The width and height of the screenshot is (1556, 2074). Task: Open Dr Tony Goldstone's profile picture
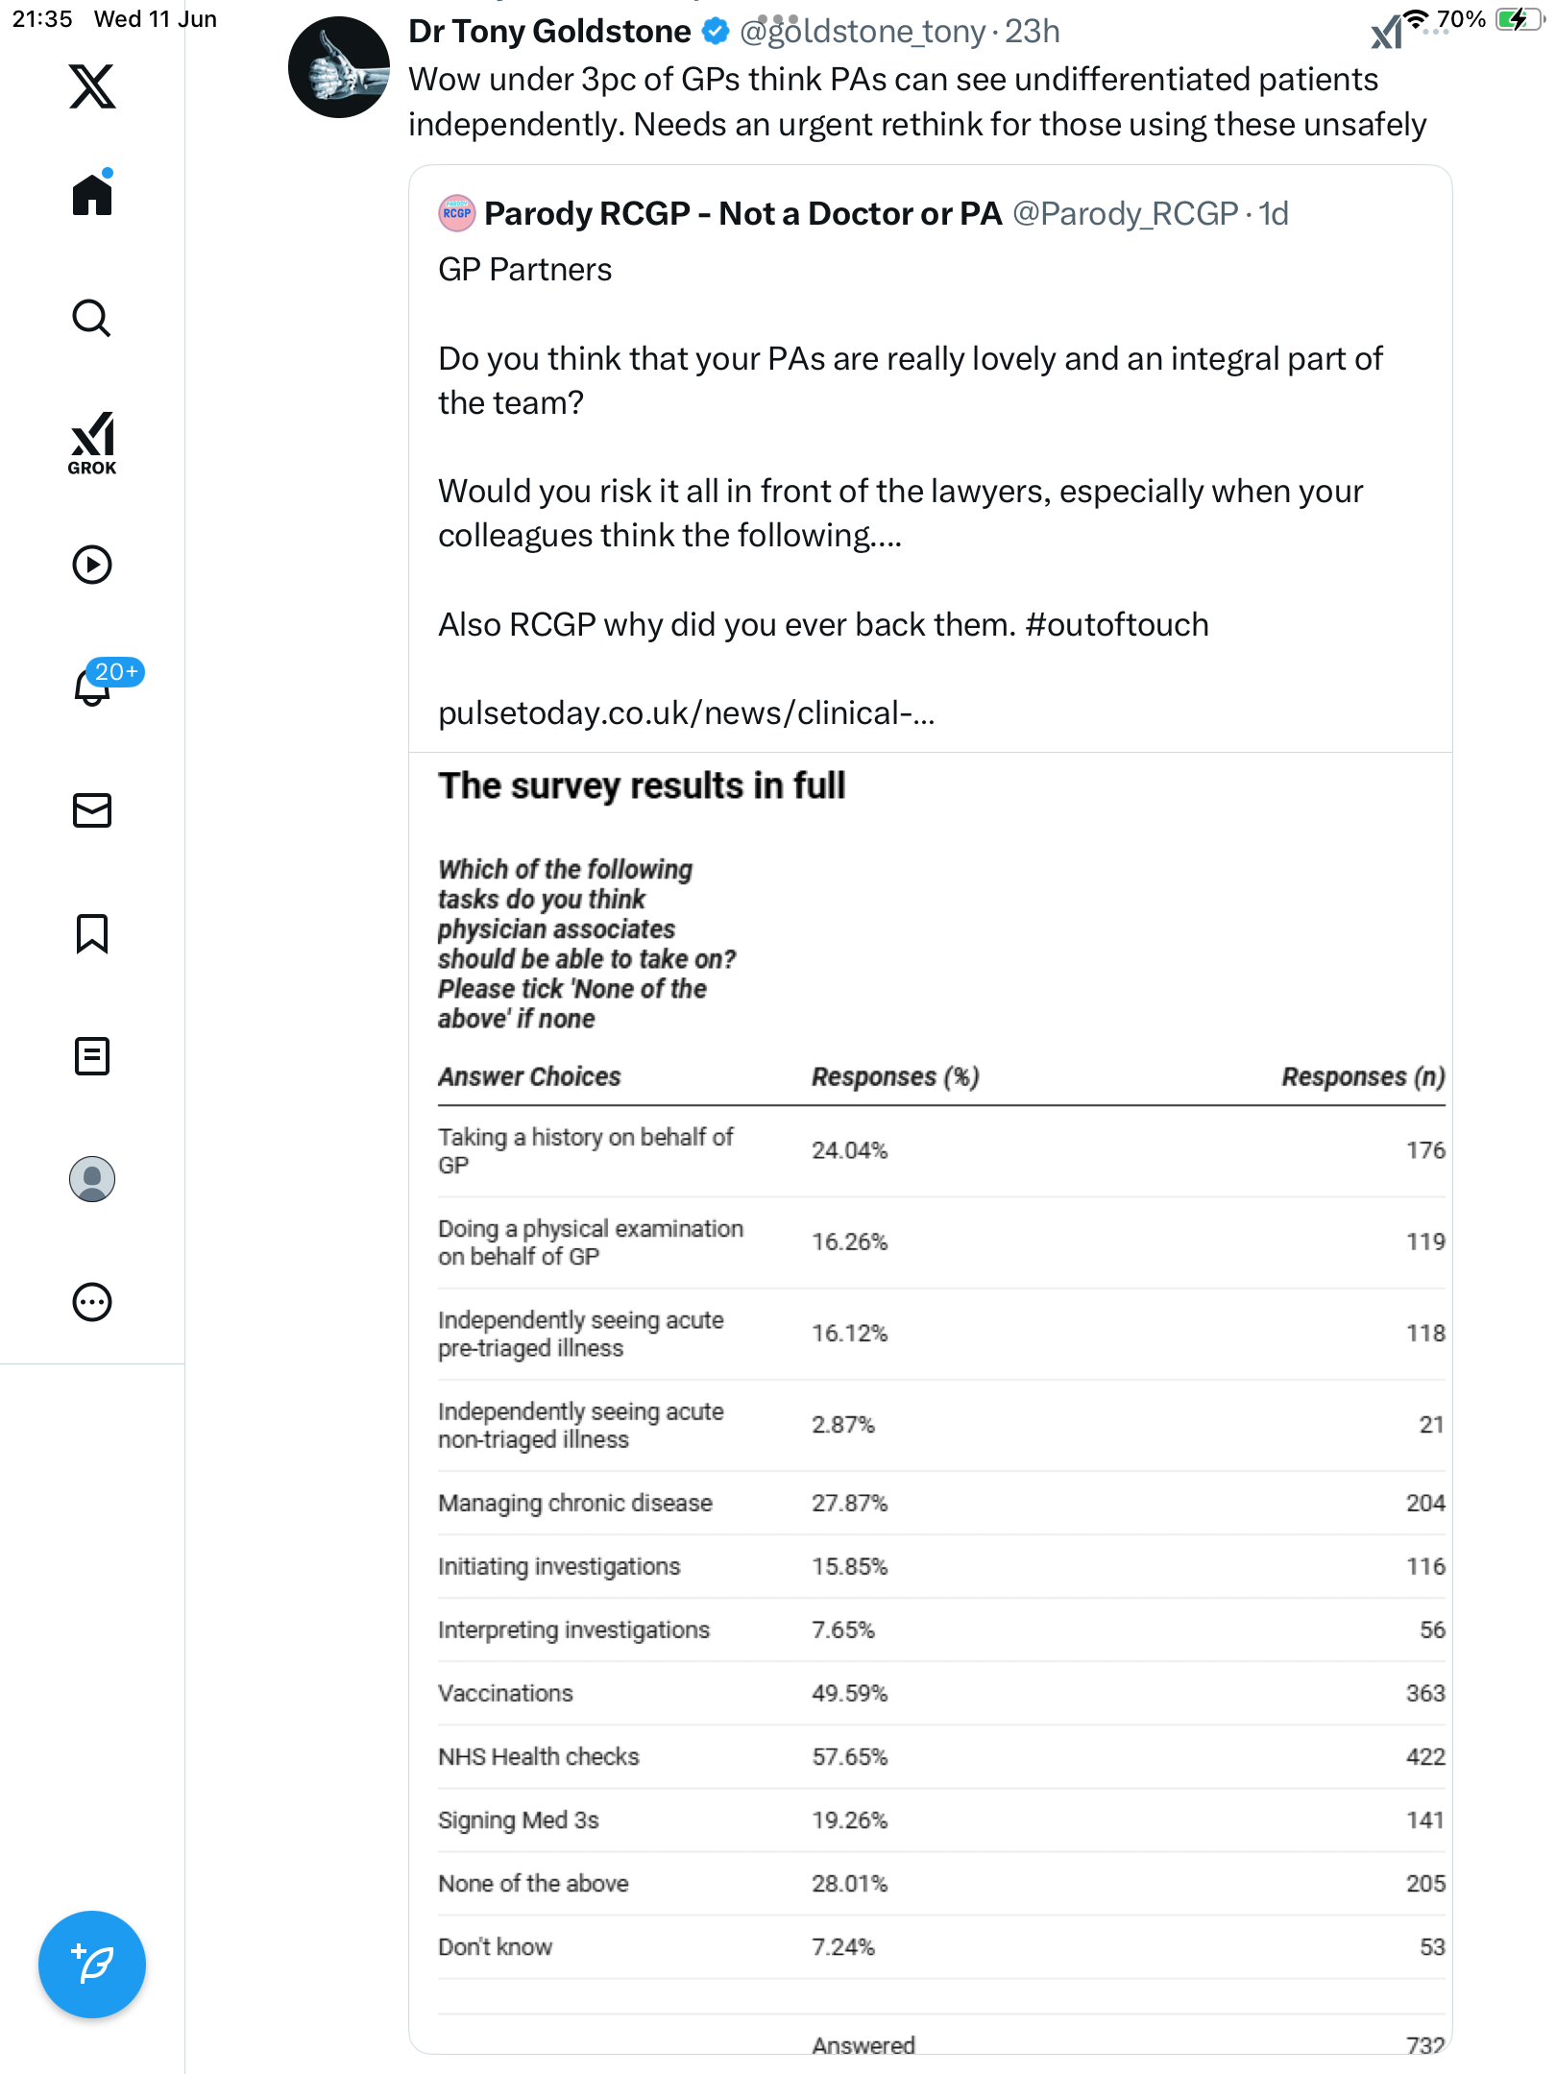click(338, 67)
